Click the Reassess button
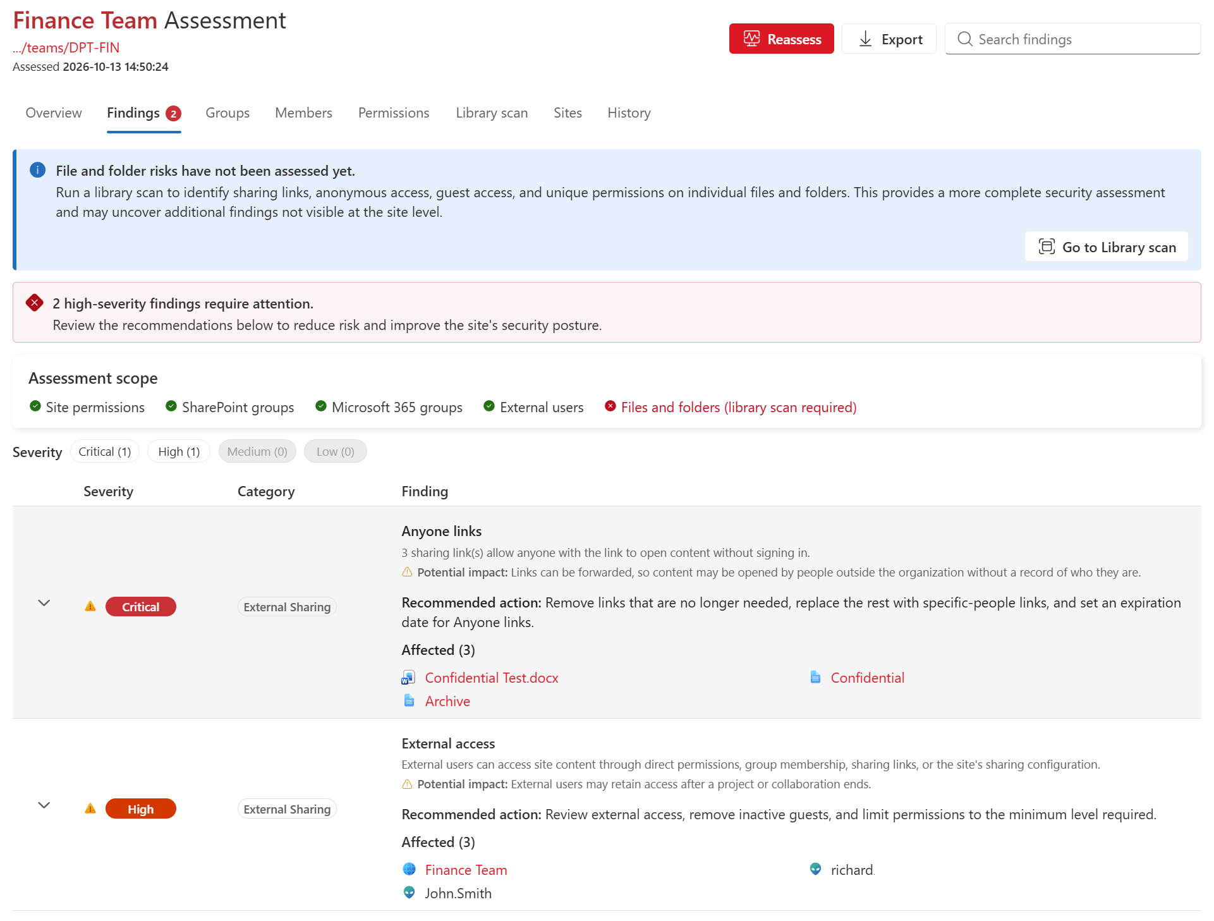 (x=781, y=39)
